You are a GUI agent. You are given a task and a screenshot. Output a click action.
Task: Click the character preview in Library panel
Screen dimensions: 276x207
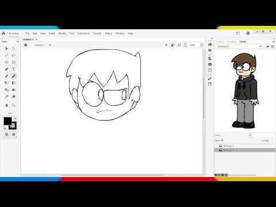pyautogui.click(x=245, y=90)
